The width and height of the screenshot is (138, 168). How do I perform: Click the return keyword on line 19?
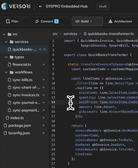click(x=77, y=126)
